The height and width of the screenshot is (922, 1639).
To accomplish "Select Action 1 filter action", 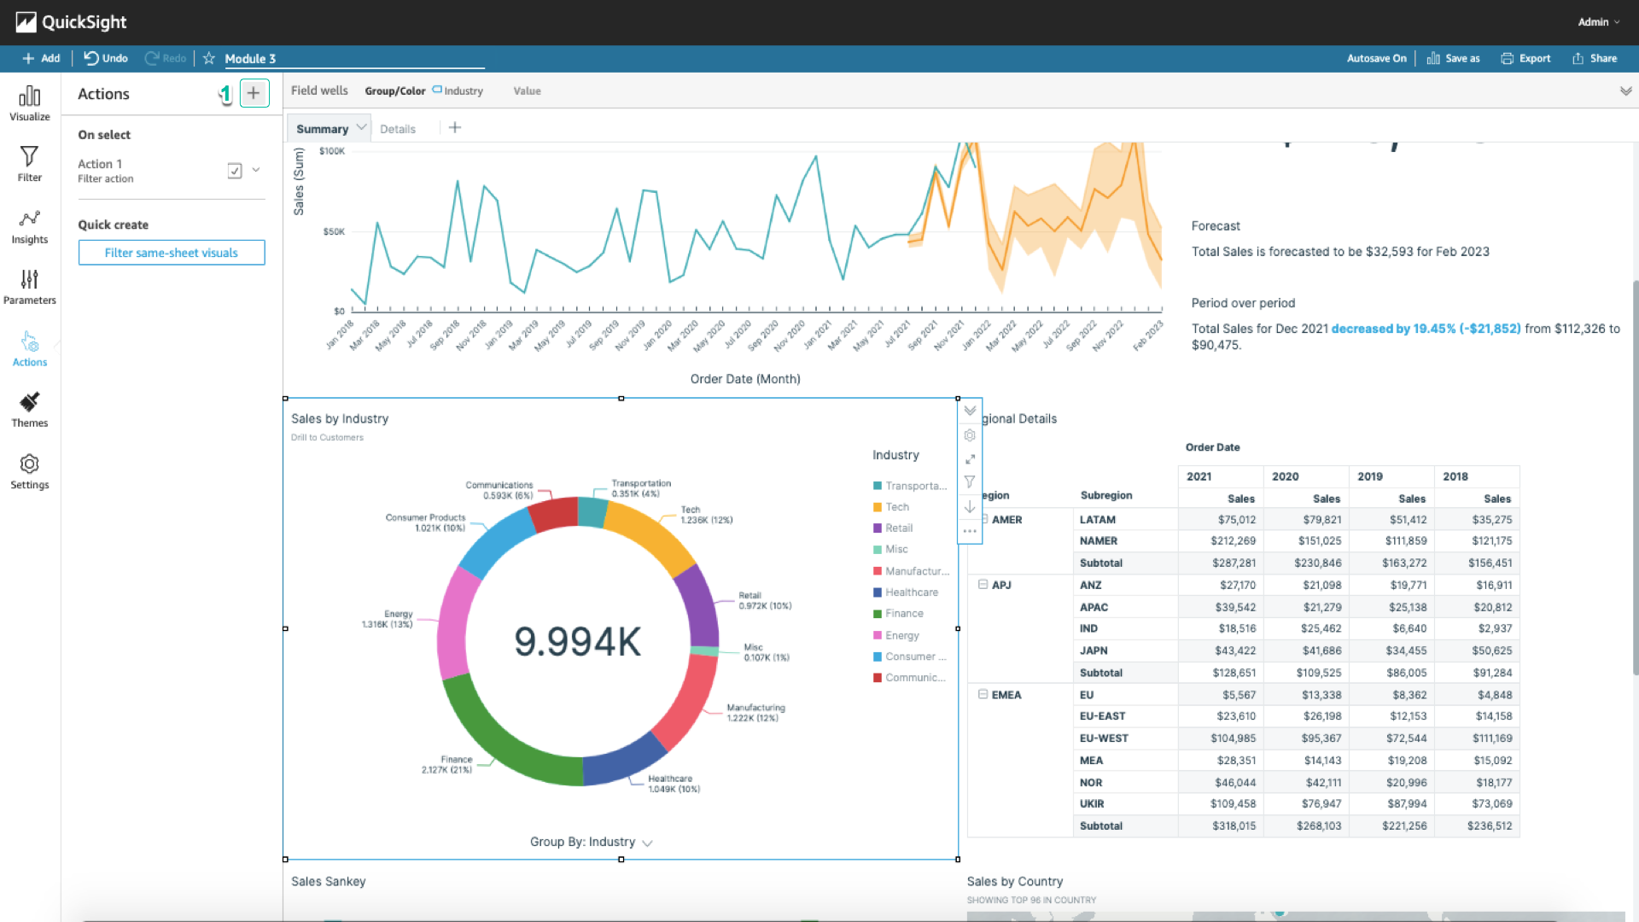I will (x=106, y=171).
